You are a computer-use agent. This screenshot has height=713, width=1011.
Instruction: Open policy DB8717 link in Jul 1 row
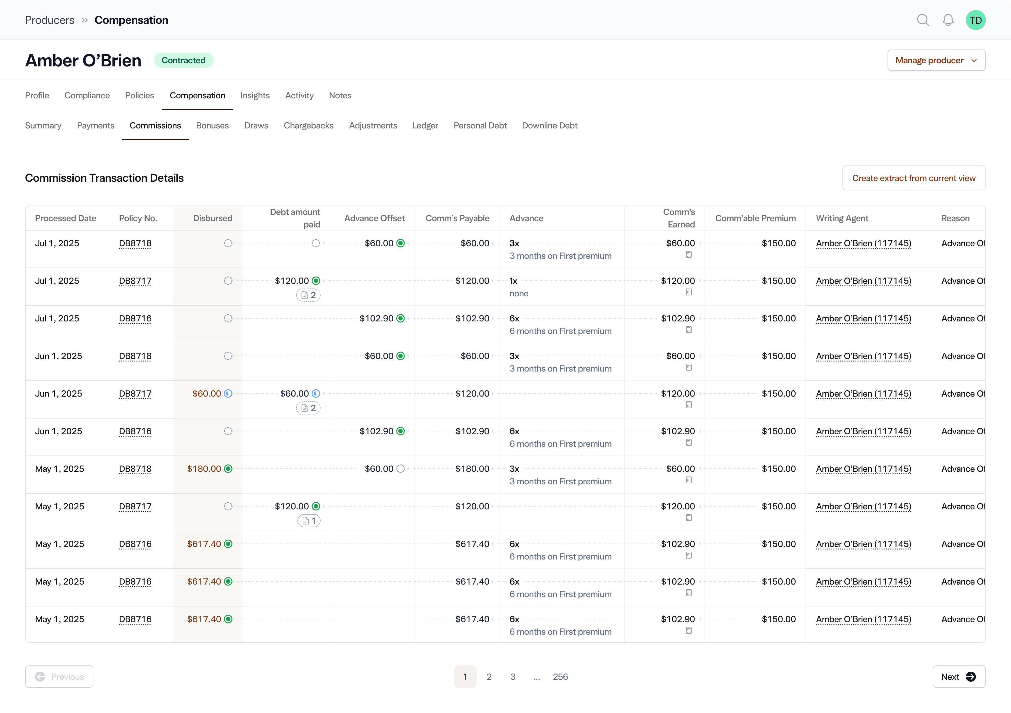pos(135,281)
